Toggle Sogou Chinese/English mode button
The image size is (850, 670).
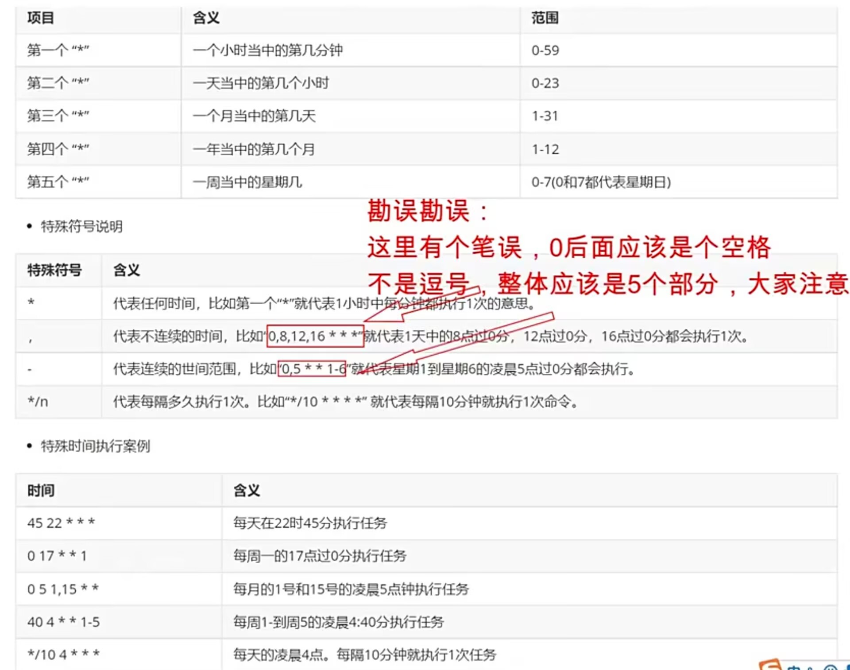[794, 667]
